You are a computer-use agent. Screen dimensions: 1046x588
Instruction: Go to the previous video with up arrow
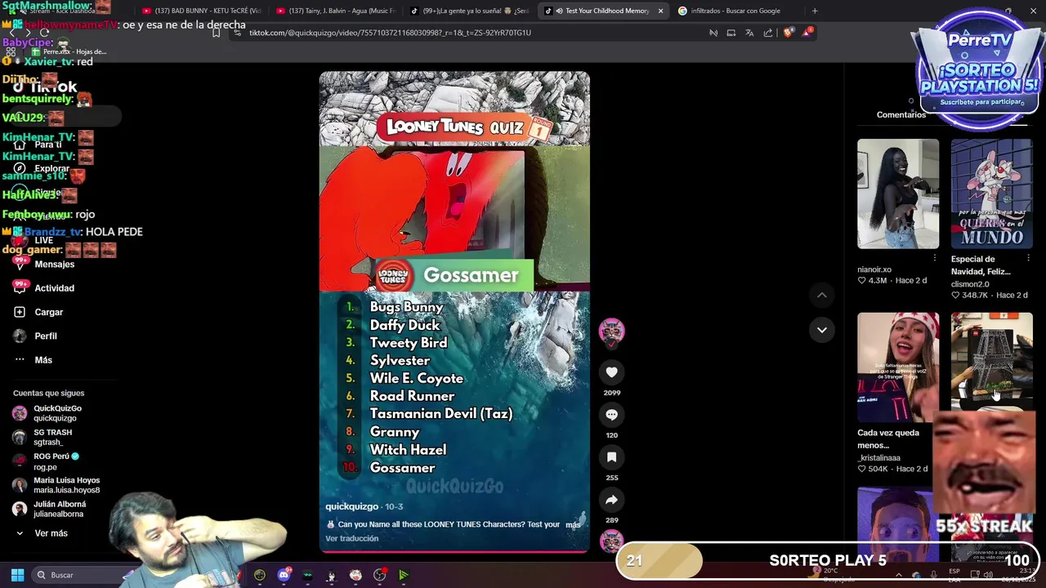pos(822,295)
